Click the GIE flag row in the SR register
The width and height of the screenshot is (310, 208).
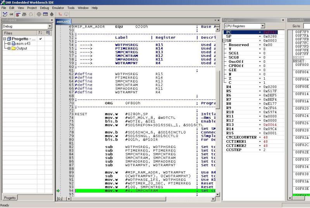(x=254, y=70)
